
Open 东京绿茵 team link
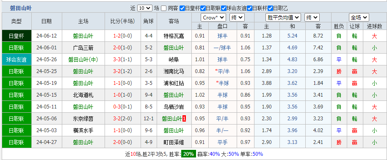(83, 119)
